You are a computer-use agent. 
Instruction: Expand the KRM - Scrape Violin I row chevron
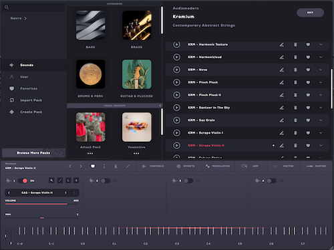click(321, 133)
